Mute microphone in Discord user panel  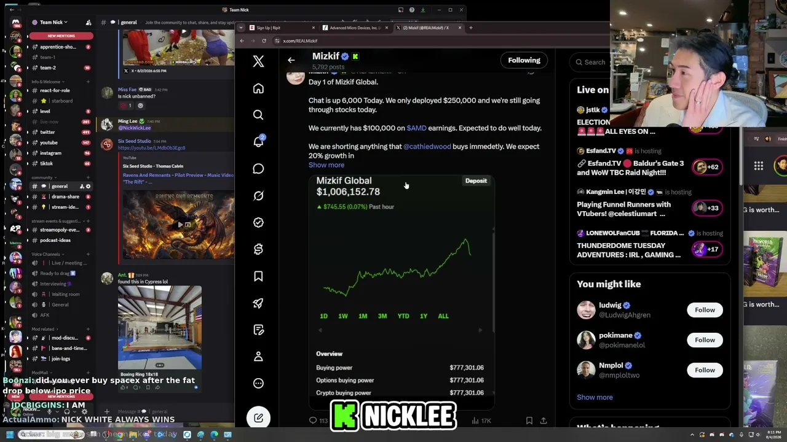click(50, 411)
